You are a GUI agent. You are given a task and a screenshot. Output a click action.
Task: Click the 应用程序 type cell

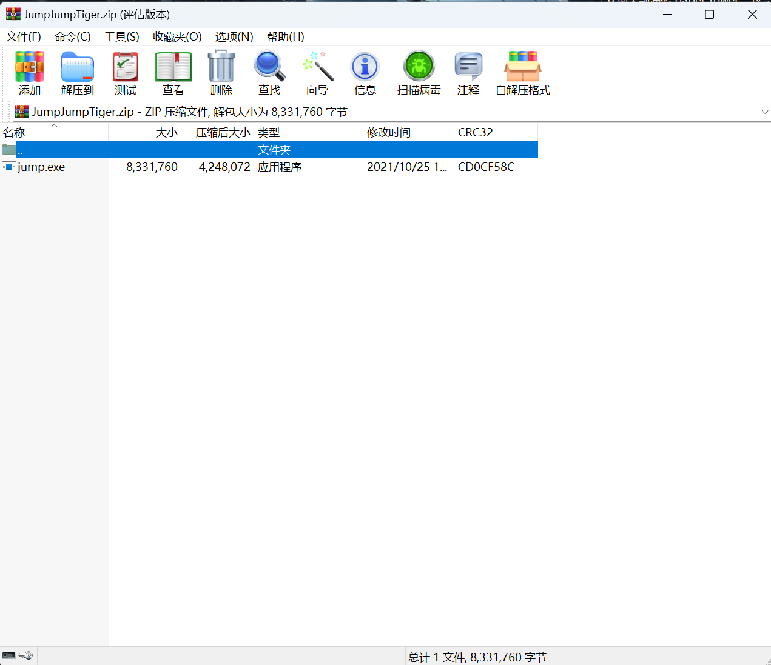point(280,167)
